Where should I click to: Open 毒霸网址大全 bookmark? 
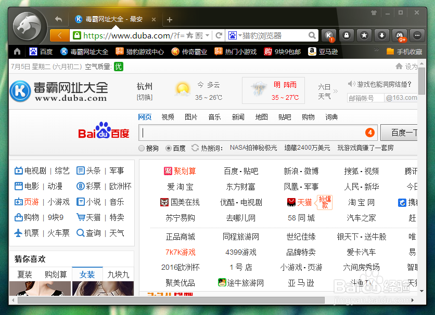point(84,51)
